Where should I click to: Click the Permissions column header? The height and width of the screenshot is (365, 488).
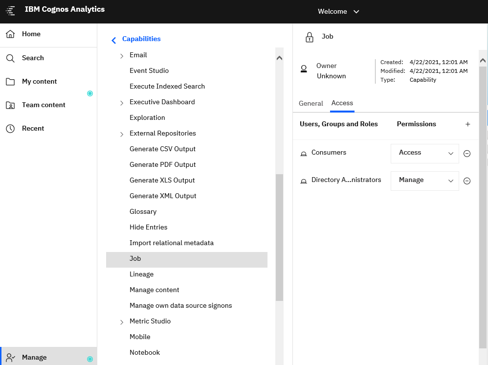[417, 124]
